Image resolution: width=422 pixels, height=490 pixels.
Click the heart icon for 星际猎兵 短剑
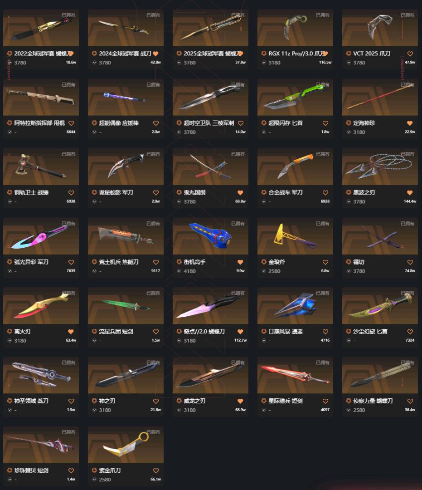tap(325, 401)
